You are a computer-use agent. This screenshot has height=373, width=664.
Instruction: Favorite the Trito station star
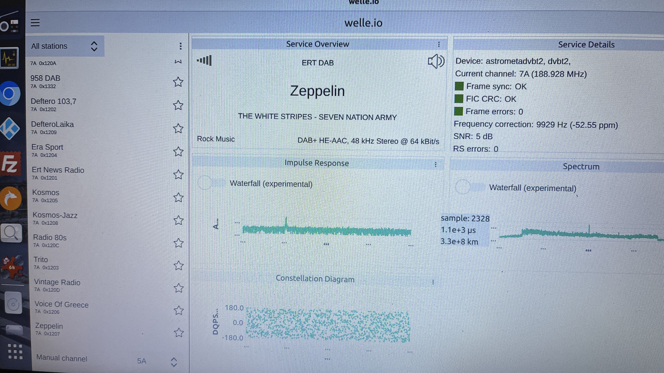coord(178,265)
